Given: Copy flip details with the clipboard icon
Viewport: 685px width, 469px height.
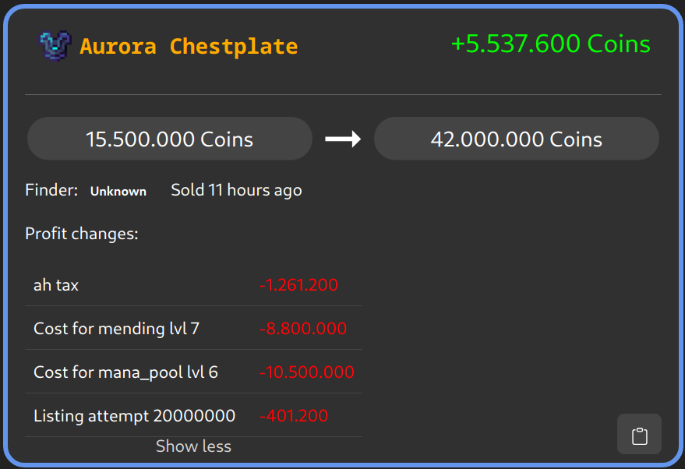Looking at the screenshot, I should pyautogui.click(x=639, y=435).
